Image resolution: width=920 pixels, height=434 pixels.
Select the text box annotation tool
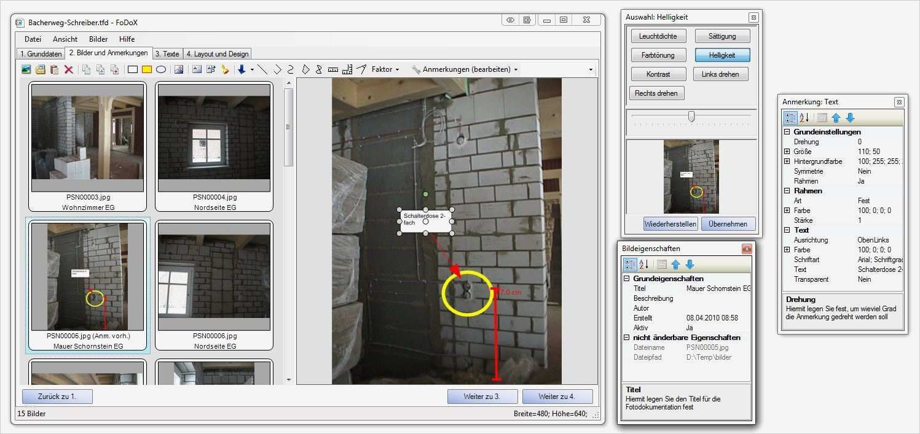(x=197, y=69)
